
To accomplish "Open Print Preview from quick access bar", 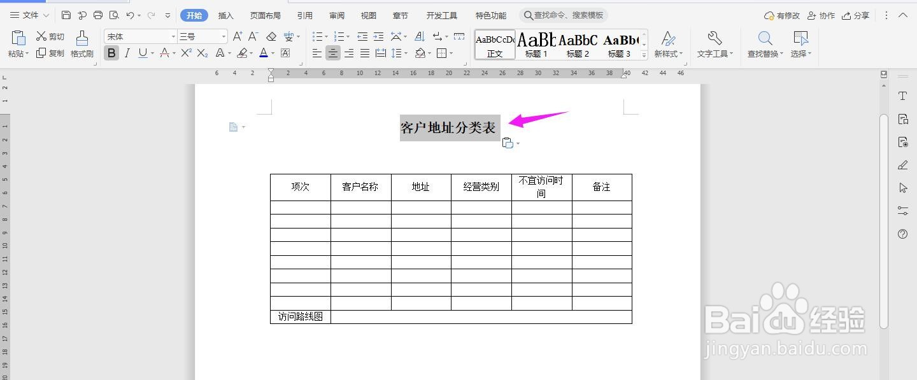I will click(114, 15).
